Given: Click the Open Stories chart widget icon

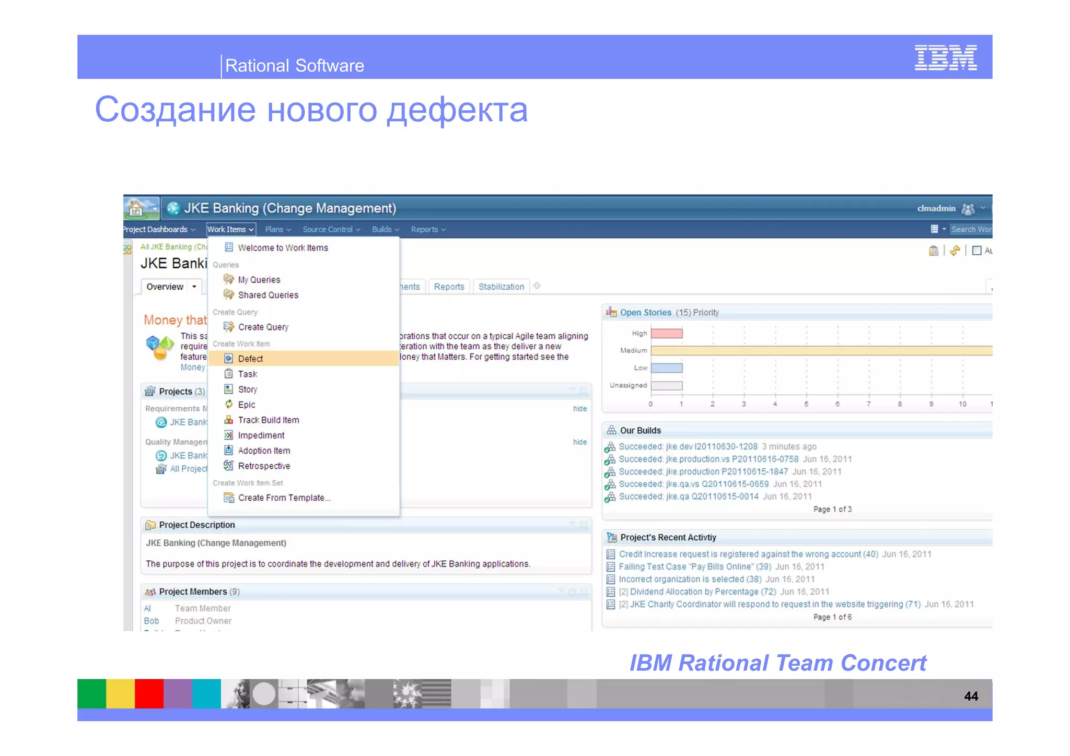Looking at the screenshot, I should pyautogui.click(x=611, y=312).
